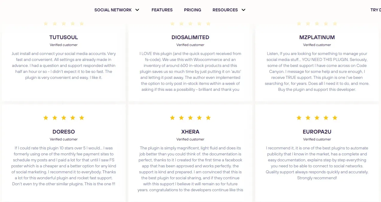Click the middle star above EUROPA2U
The width and height of the screenshot is (381, 202).
(317, 118)
